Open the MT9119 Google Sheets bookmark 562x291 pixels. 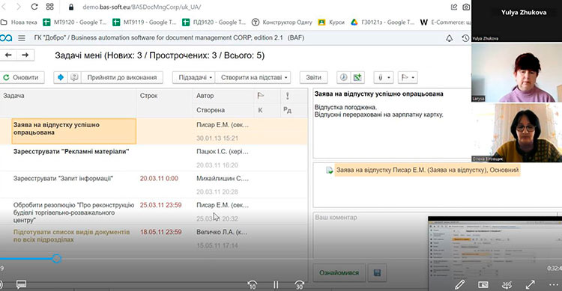coord(144,22)
